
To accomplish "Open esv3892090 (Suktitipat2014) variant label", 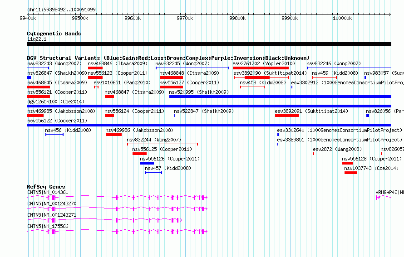I will (x=270, y=73).
